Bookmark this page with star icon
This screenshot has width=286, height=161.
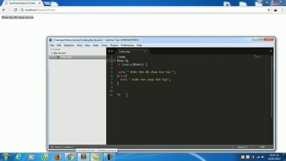(x=269, y=10)
